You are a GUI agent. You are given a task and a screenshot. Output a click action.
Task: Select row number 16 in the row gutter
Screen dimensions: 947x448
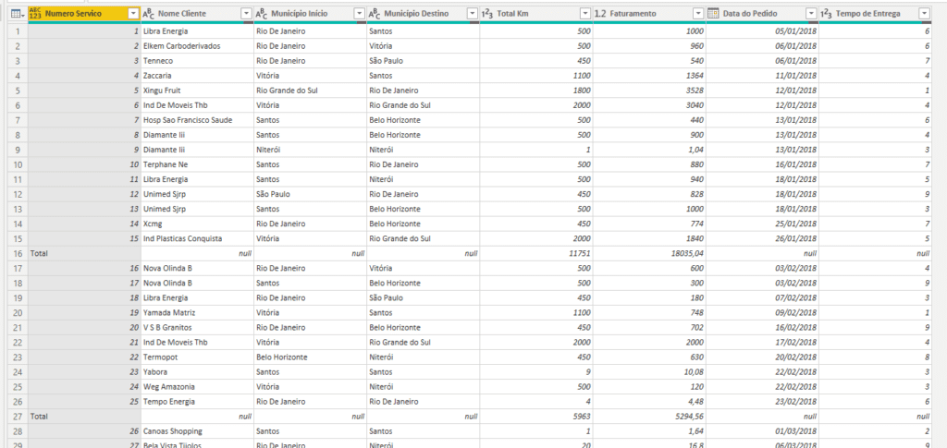tap(18, 253)
